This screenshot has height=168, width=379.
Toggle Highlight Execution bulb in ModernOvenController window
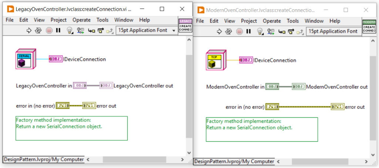(260, 31)
